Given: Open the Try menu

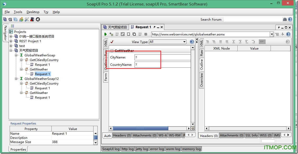Looking at the screenshot, I should coord(46,12).
